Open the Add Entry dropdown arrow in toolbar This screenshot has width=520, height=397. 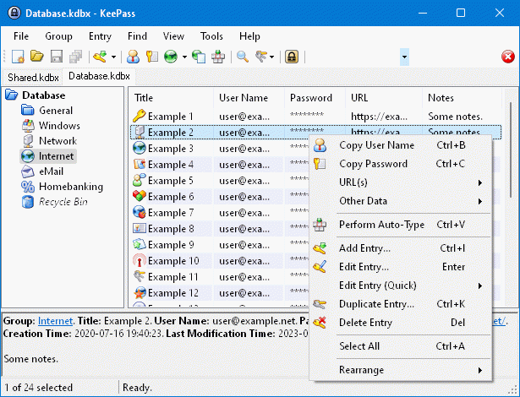(113, 57)
